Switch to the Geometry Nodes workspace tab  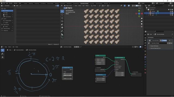[x=84, y=4]
